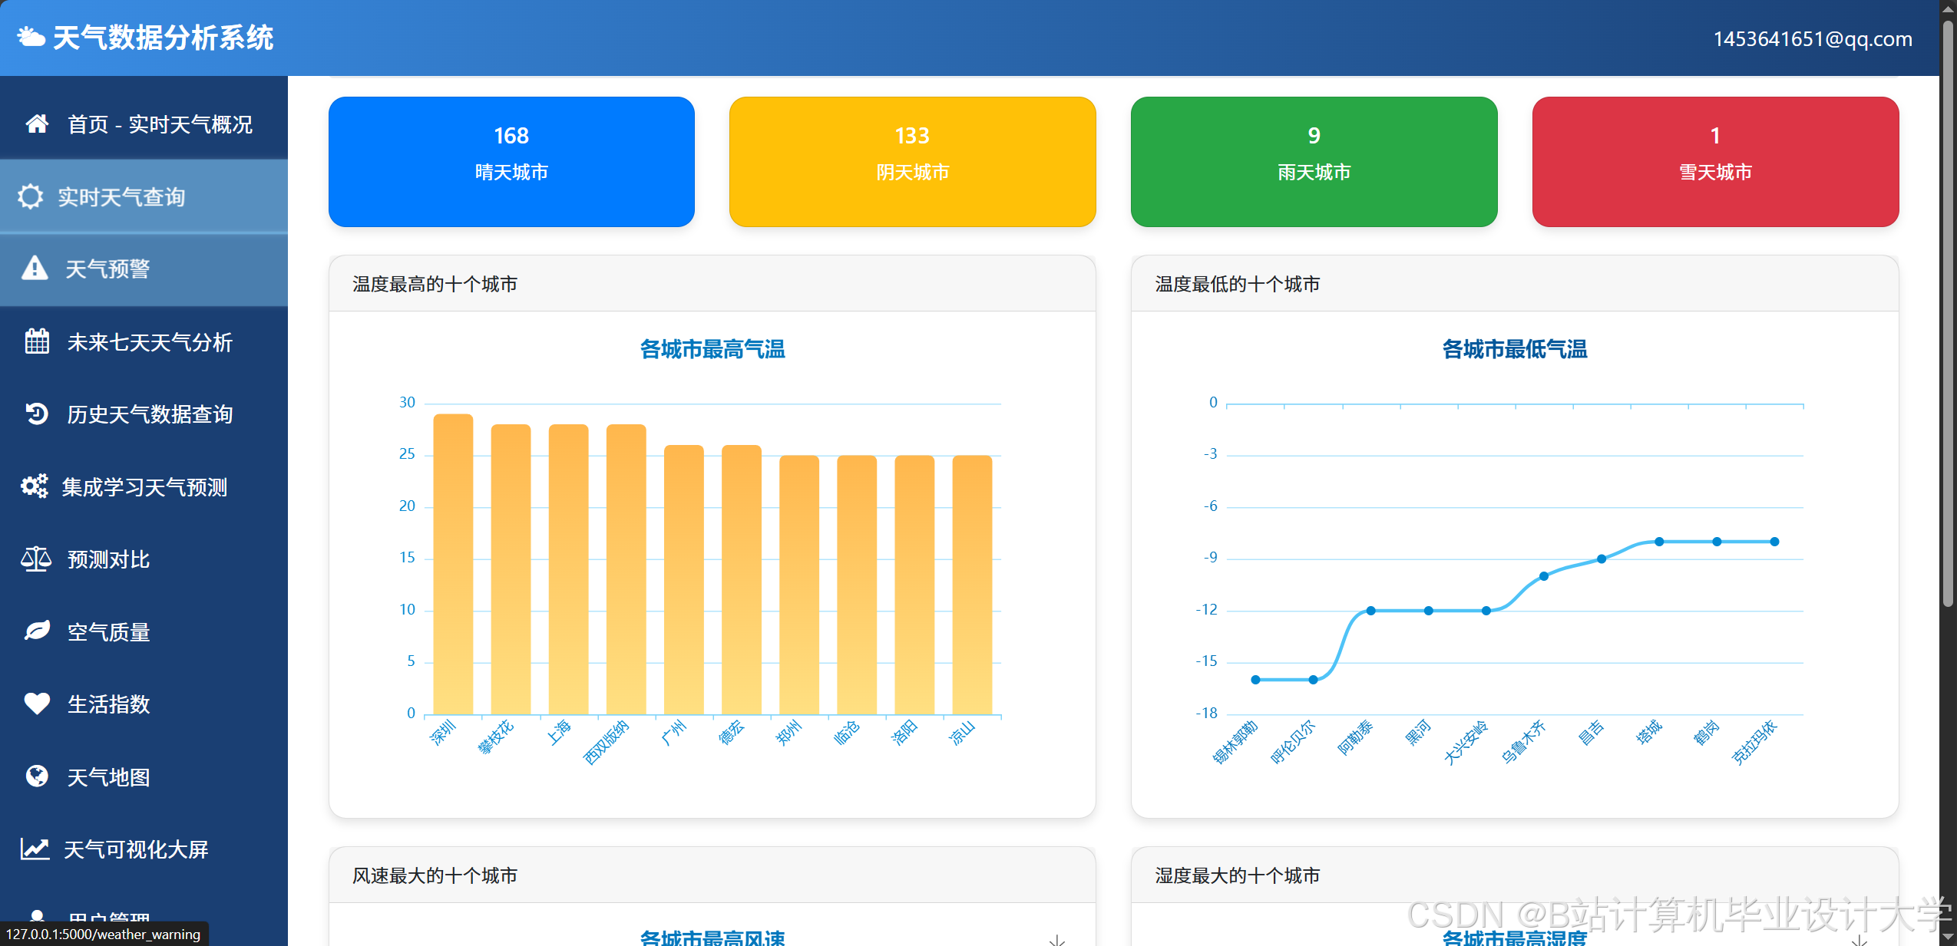Click the history clock icon

coord(36,414)
